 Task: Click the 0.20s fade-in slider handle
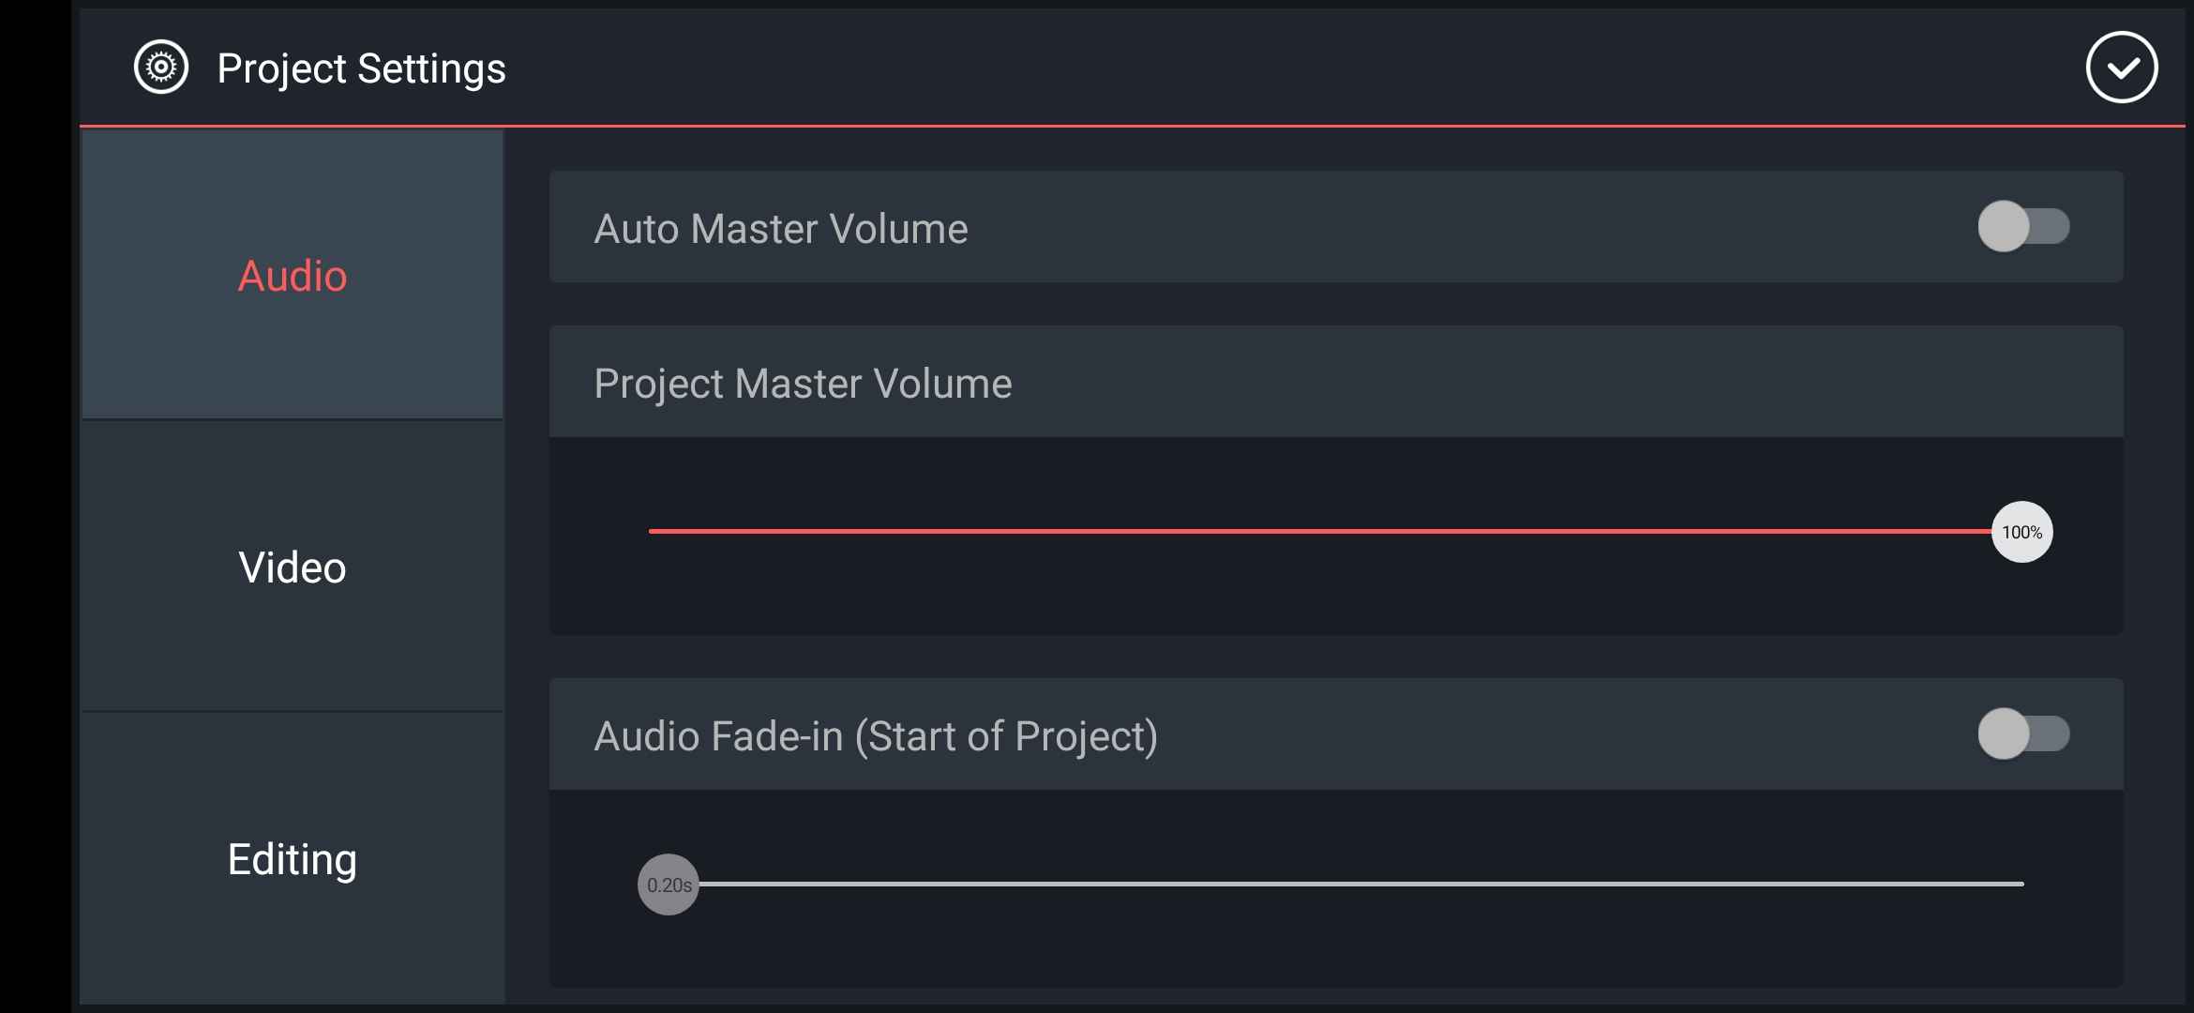tap(669, 884)
